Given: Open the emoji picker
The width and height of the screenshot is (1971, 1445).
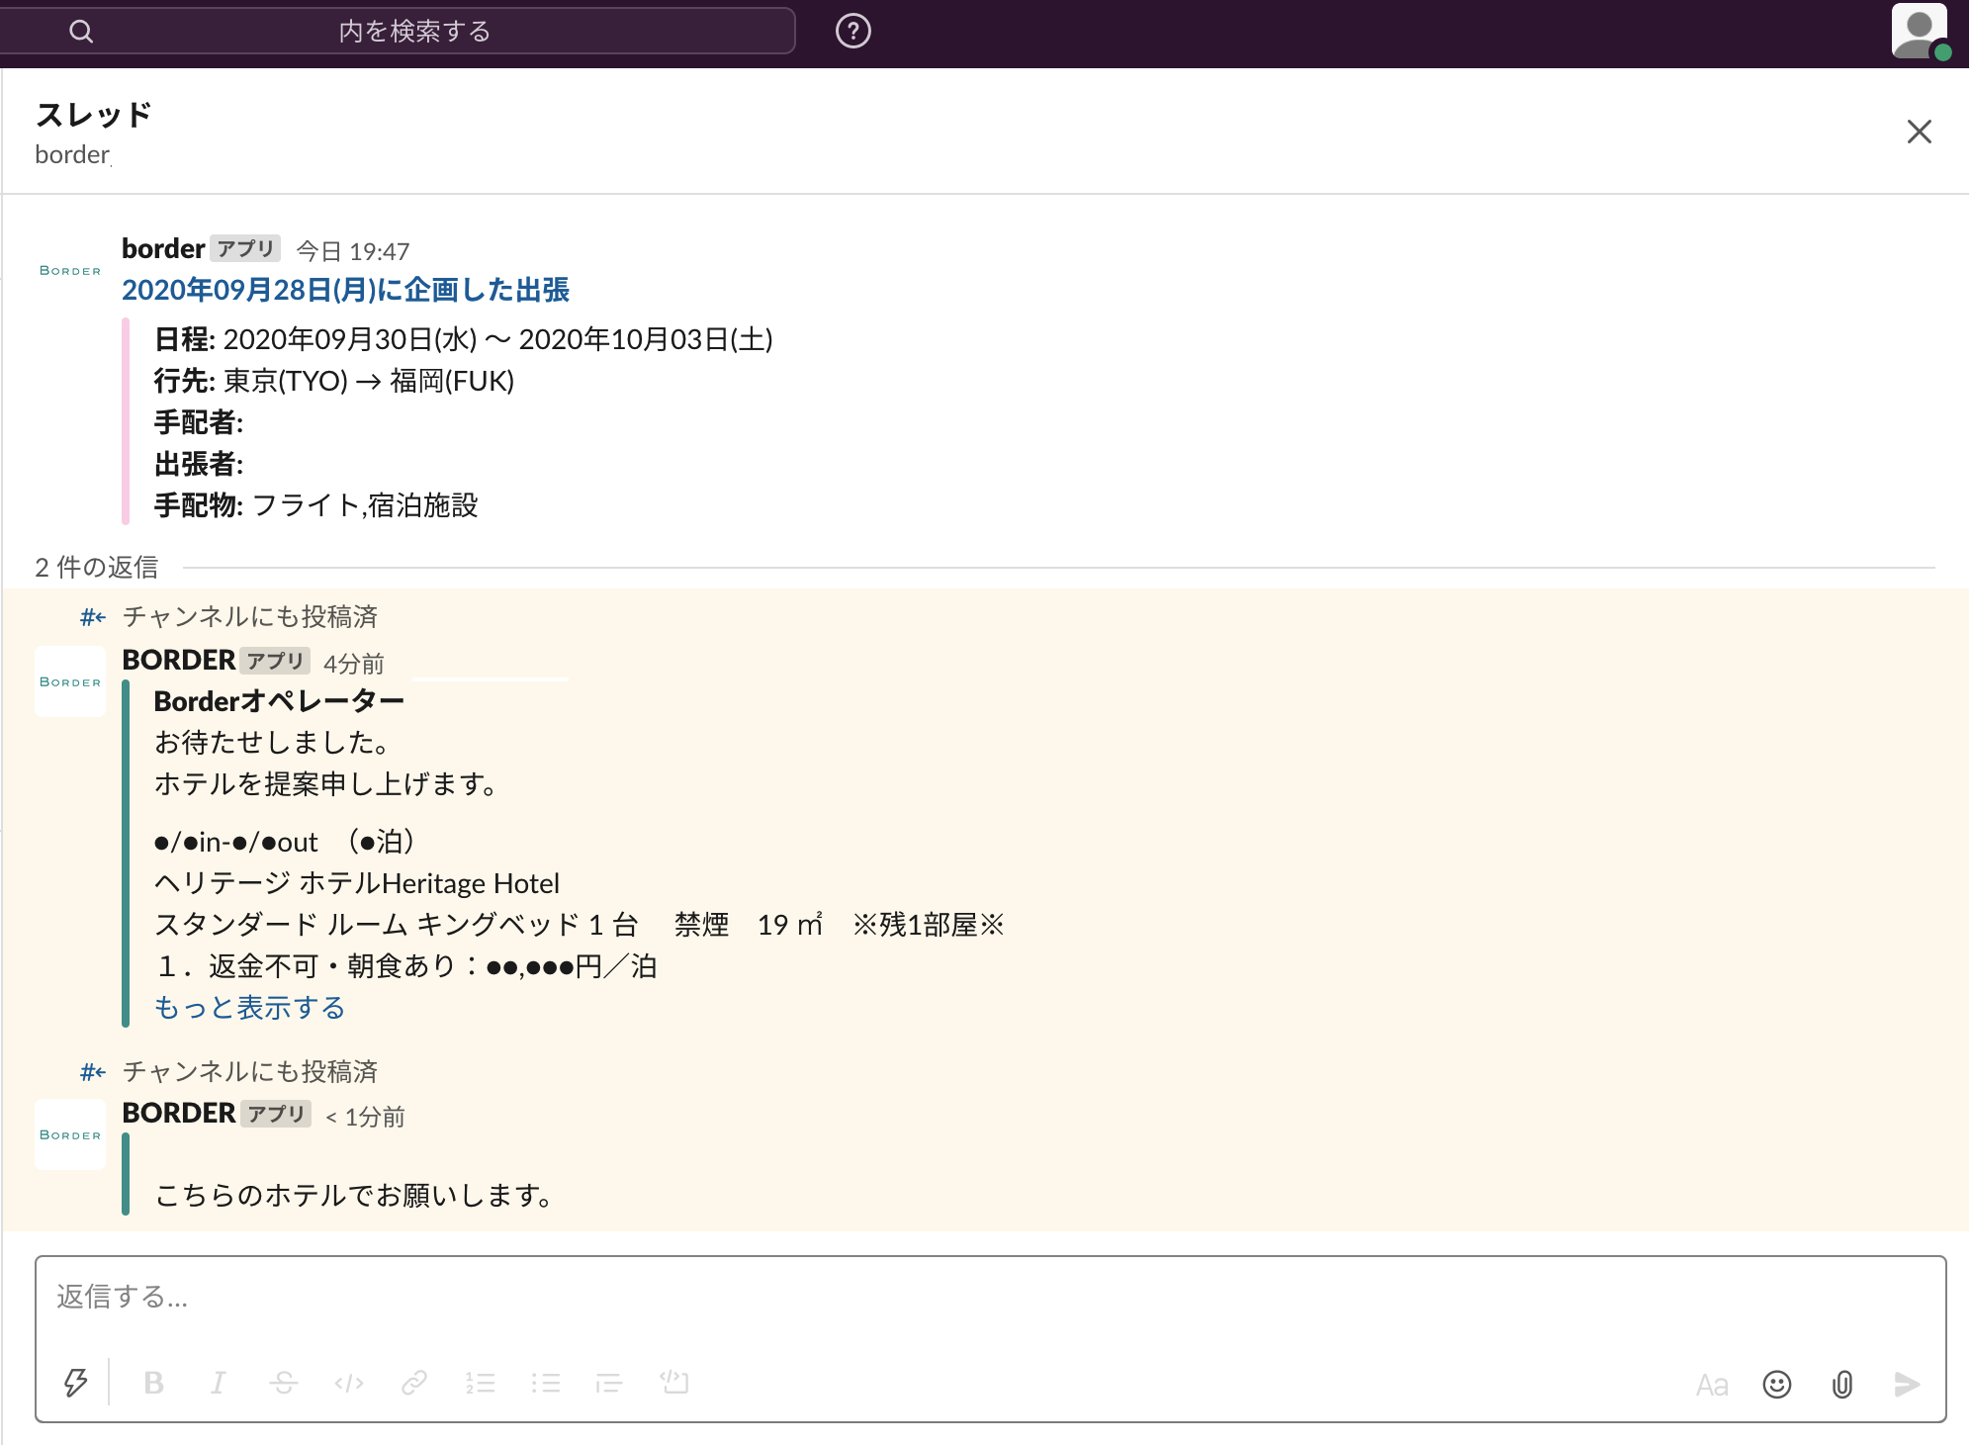Looking at the screenshot, I should click(x=1777, y=1385).
